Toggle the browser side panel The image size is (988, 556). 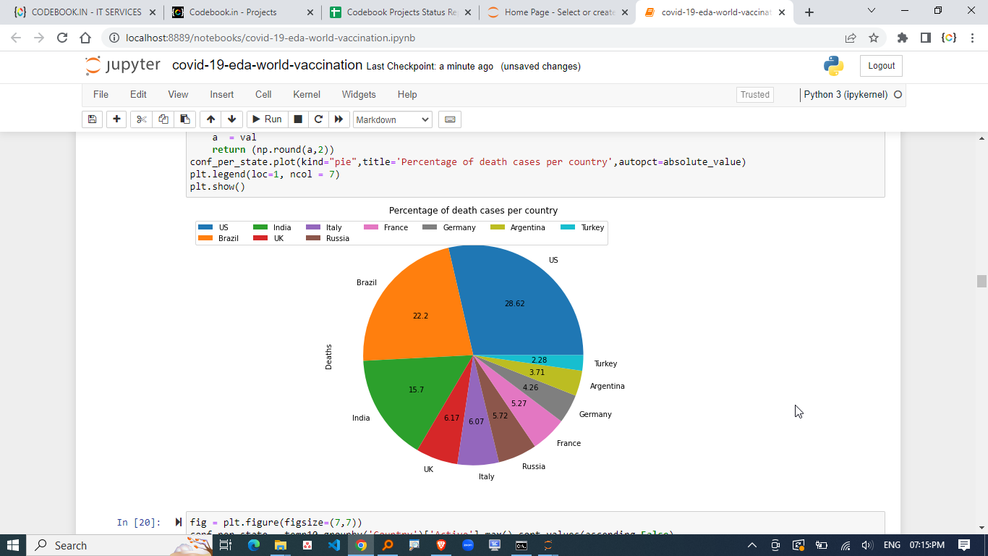pos(925,38)
